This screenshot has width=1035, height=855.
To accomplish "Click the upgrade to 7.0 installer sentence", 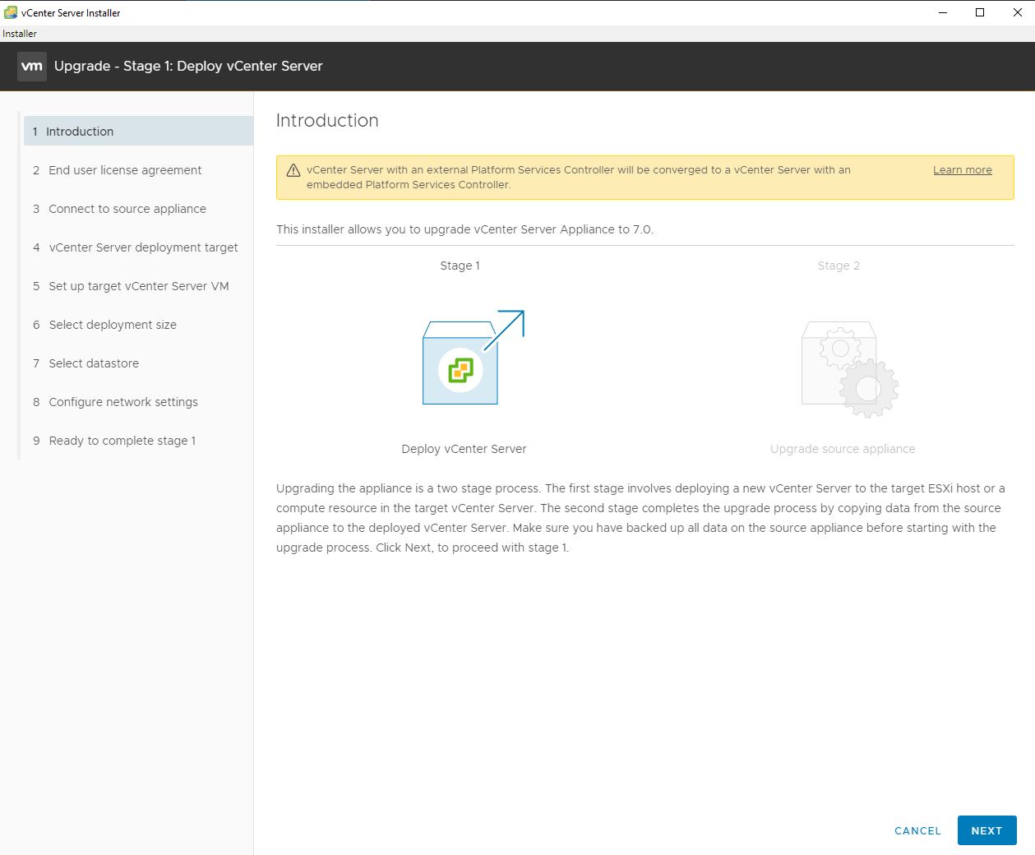I will pyautogui.click(x=464, y=229).
